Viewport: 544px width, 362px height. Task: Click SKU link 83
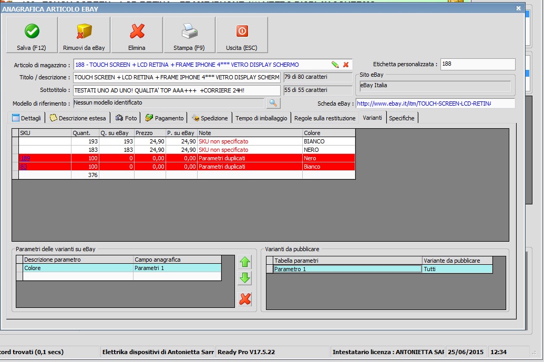(x=24, y=167)
